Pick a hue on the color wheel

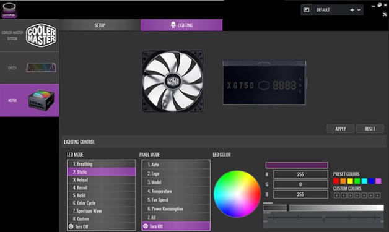coord(237,194)
